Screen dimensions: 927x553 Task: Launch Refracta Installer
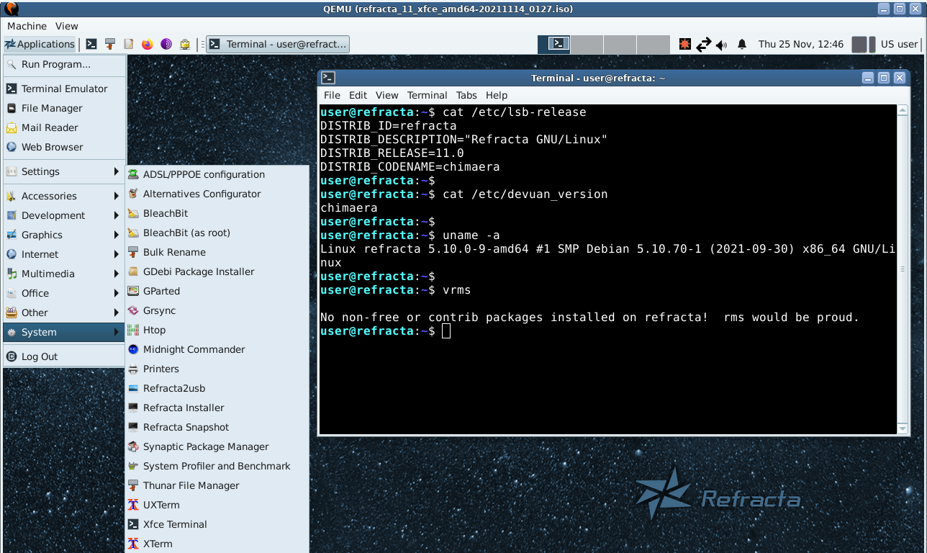[x=217, y=408]
